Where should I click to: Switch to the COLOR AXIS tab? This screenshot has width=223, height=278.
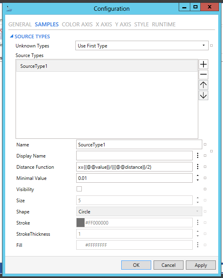point(77,24)
